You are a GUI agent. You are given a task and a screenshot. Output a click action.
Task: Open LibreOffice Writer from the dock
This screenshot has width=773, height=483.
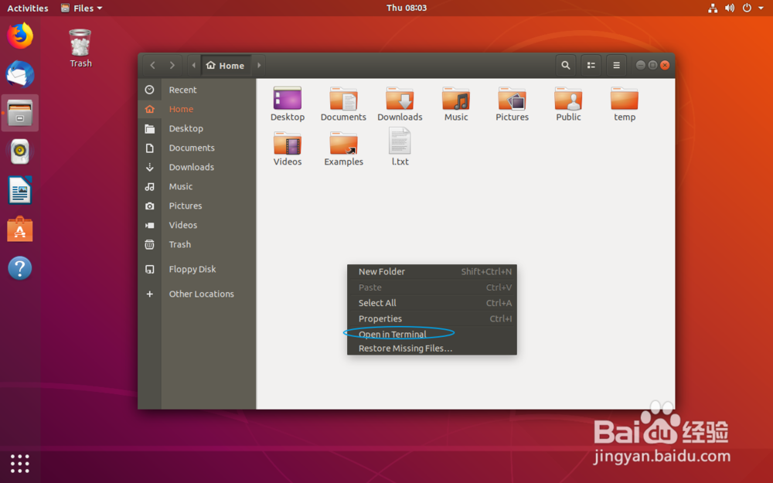20,190
